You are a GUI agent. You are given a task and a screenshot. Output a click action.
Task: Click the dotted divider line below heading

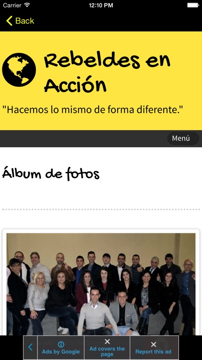click(101, 209)
